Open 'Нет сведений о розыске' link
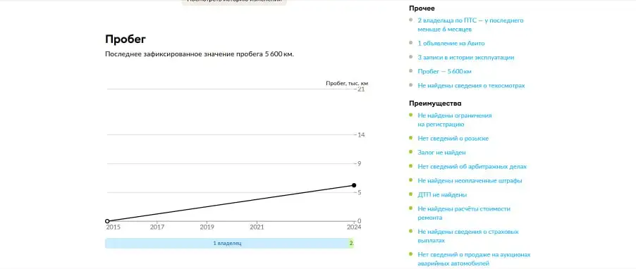636x269 pixels. 453,139
